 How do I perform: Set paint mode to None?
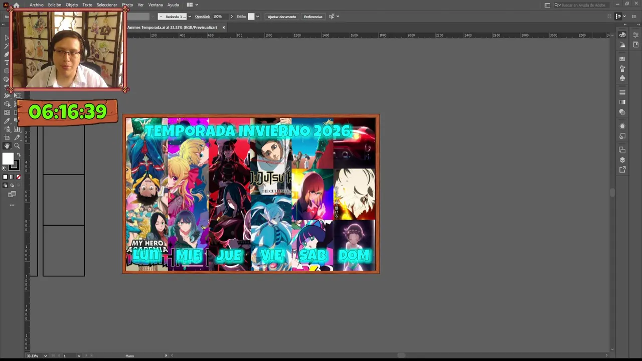19,176
